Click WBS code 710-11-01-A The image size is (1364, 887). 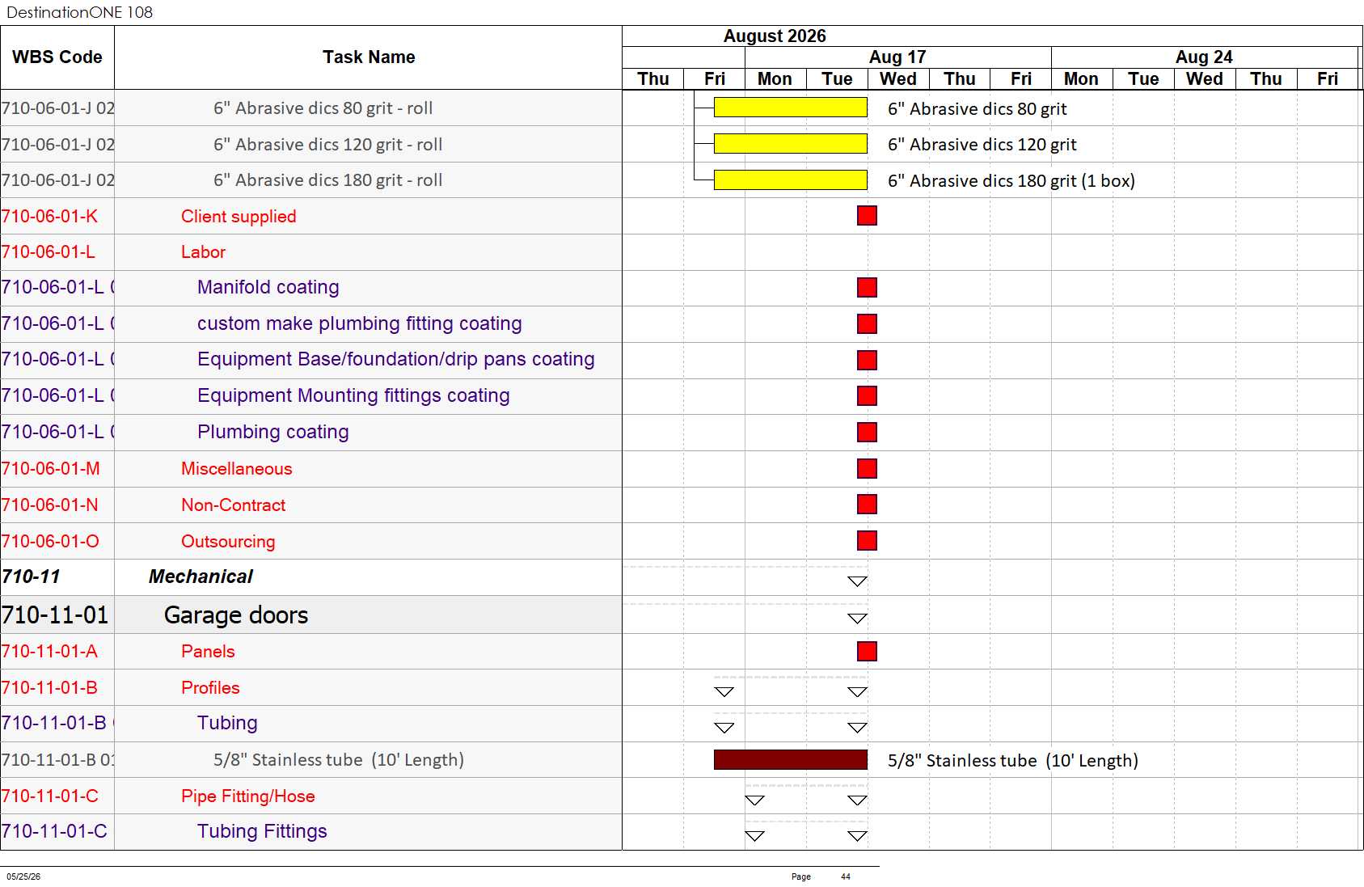[49, 652]
